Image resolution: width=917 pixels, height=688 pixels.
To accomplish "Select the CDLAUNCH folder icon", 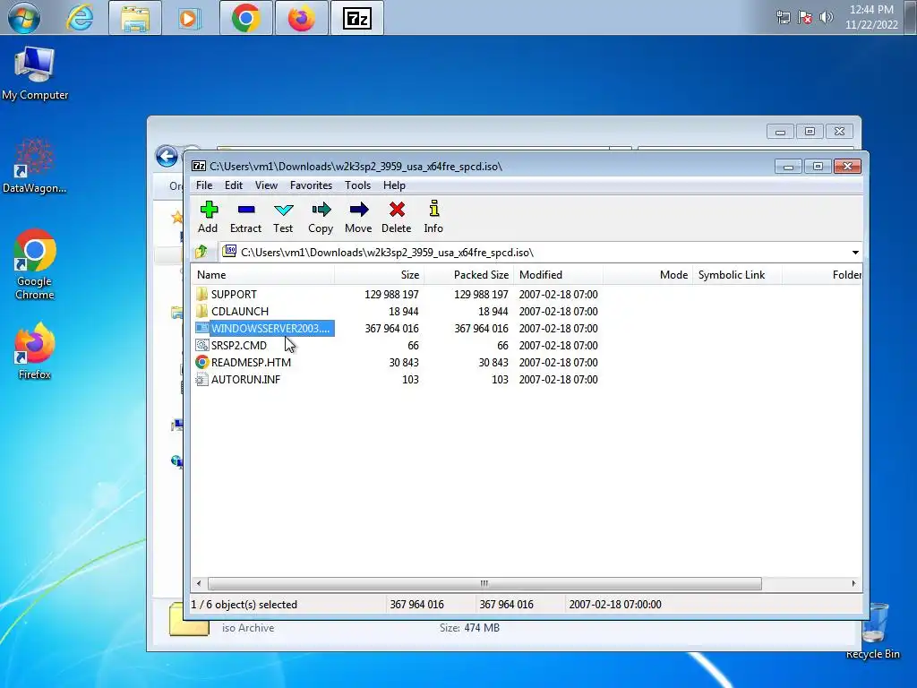I will pyautogui.click(x=201, y=311).
